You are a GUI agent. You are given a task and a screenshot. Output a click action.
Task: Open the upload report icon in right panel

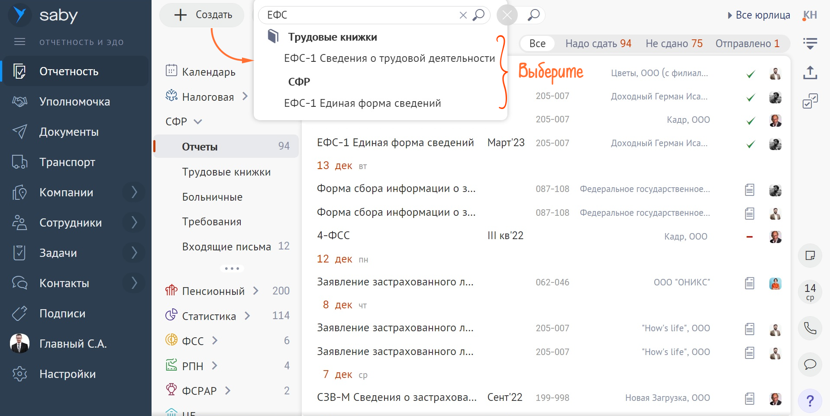[x=810, y=73]
